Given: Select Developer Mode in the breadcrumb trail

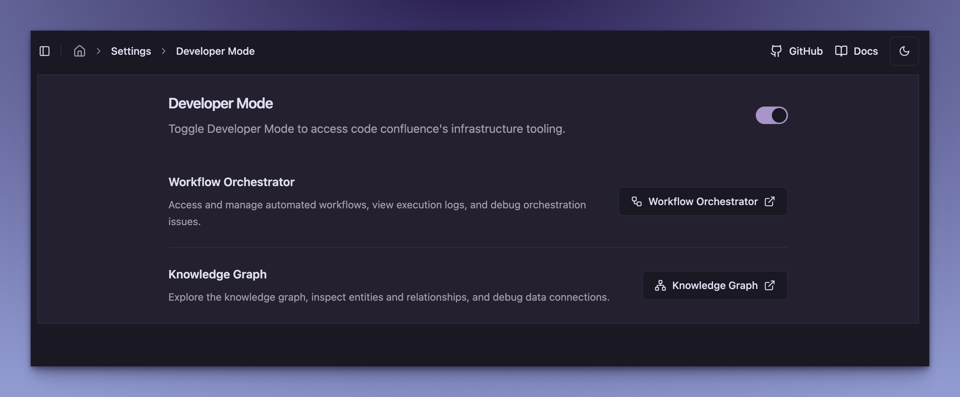Looking at the screenshot, I should [x=215, y=51].
